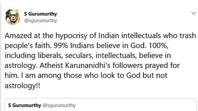Click the word 'faith.' in the tweet
Screen dimensions: 198x111
coord(43,46)
